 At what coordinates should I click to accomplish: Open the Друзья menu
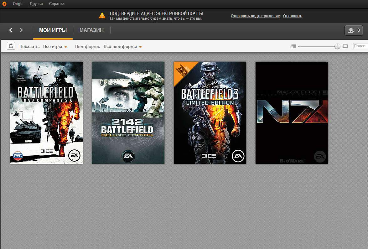click(x=36, y=4)
